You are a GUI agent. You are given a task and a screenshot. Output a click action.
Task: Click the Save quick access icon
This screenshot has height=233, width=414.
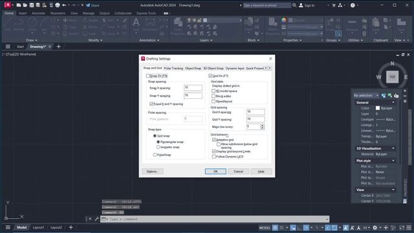[32, 5]
